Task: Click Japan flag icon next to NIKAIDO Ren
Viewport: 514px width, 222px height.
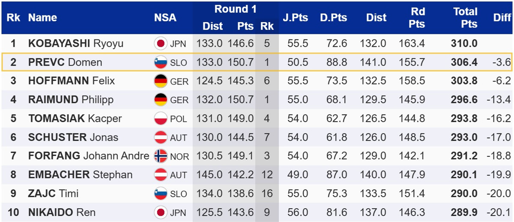Action: tap(161, 212)
